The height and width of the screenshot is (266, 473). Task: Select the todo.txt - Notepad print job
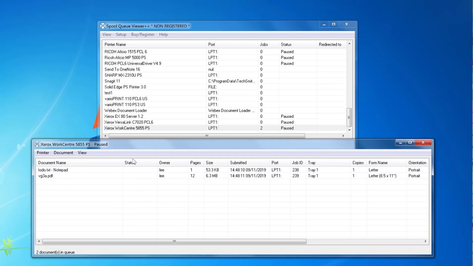click(232, 170)
